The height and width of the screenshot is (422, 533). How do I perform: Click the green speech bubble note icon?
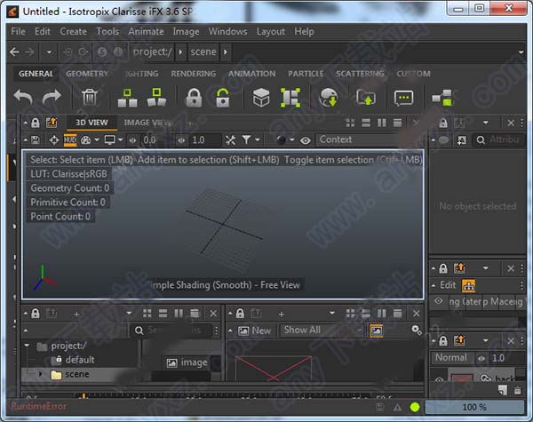pos(404,98)
